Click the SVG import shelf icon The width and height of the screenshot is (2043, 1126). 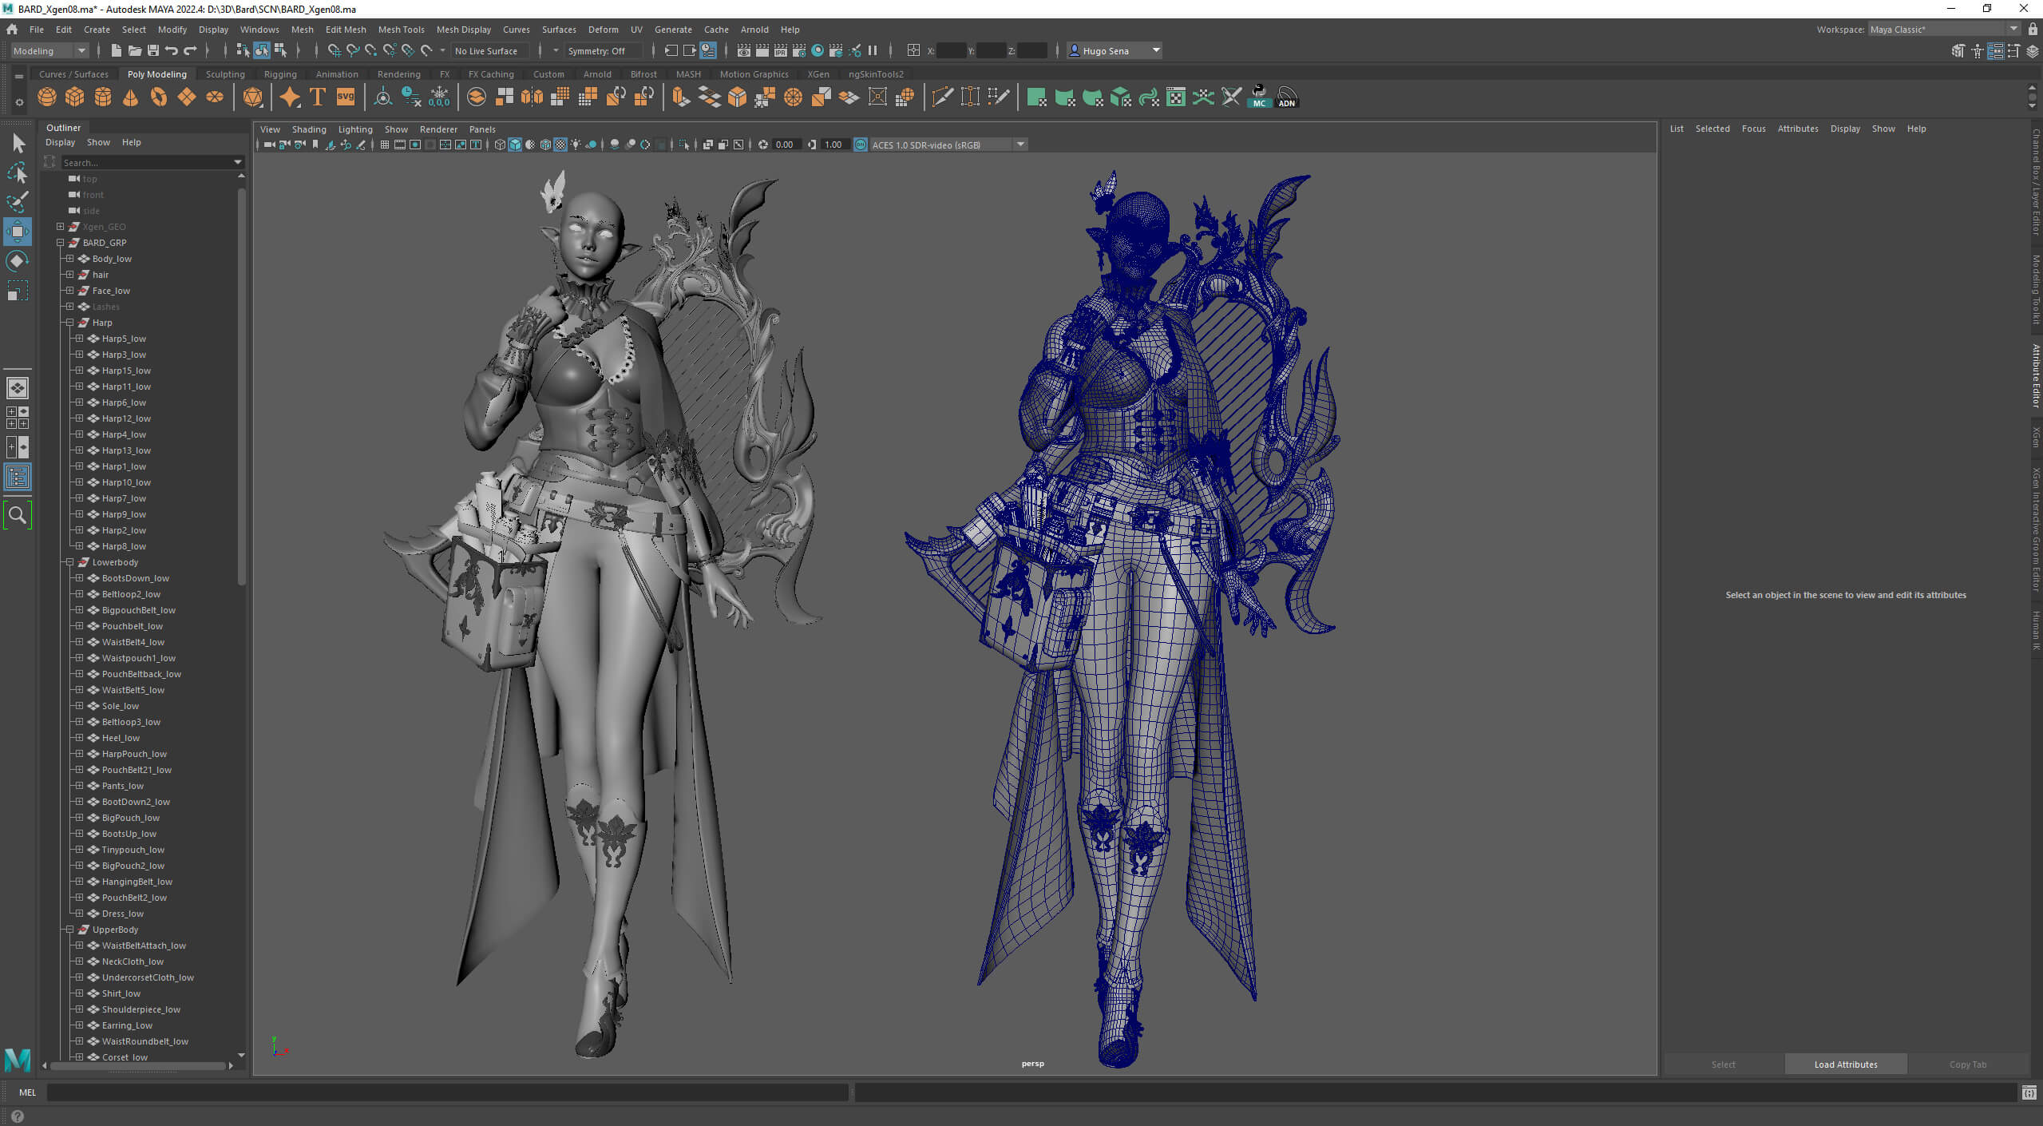tap(345, 97)
